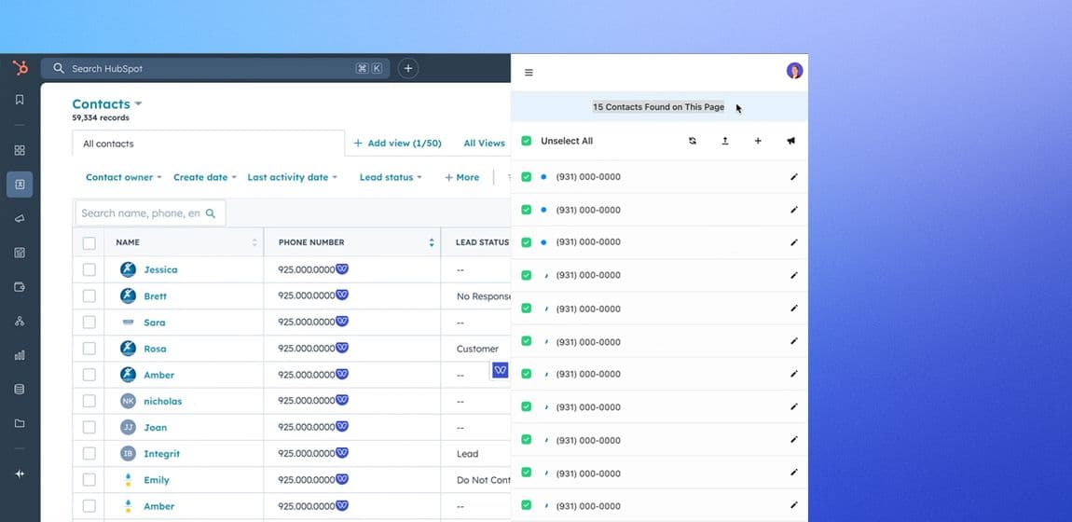
Task: Open the Reporting bar chart icon in the sidebar
Action: [x=20, y=355]
